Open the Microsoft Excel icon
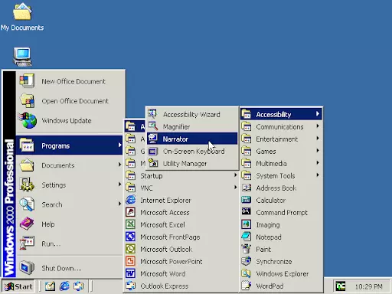 coord(130,224)
